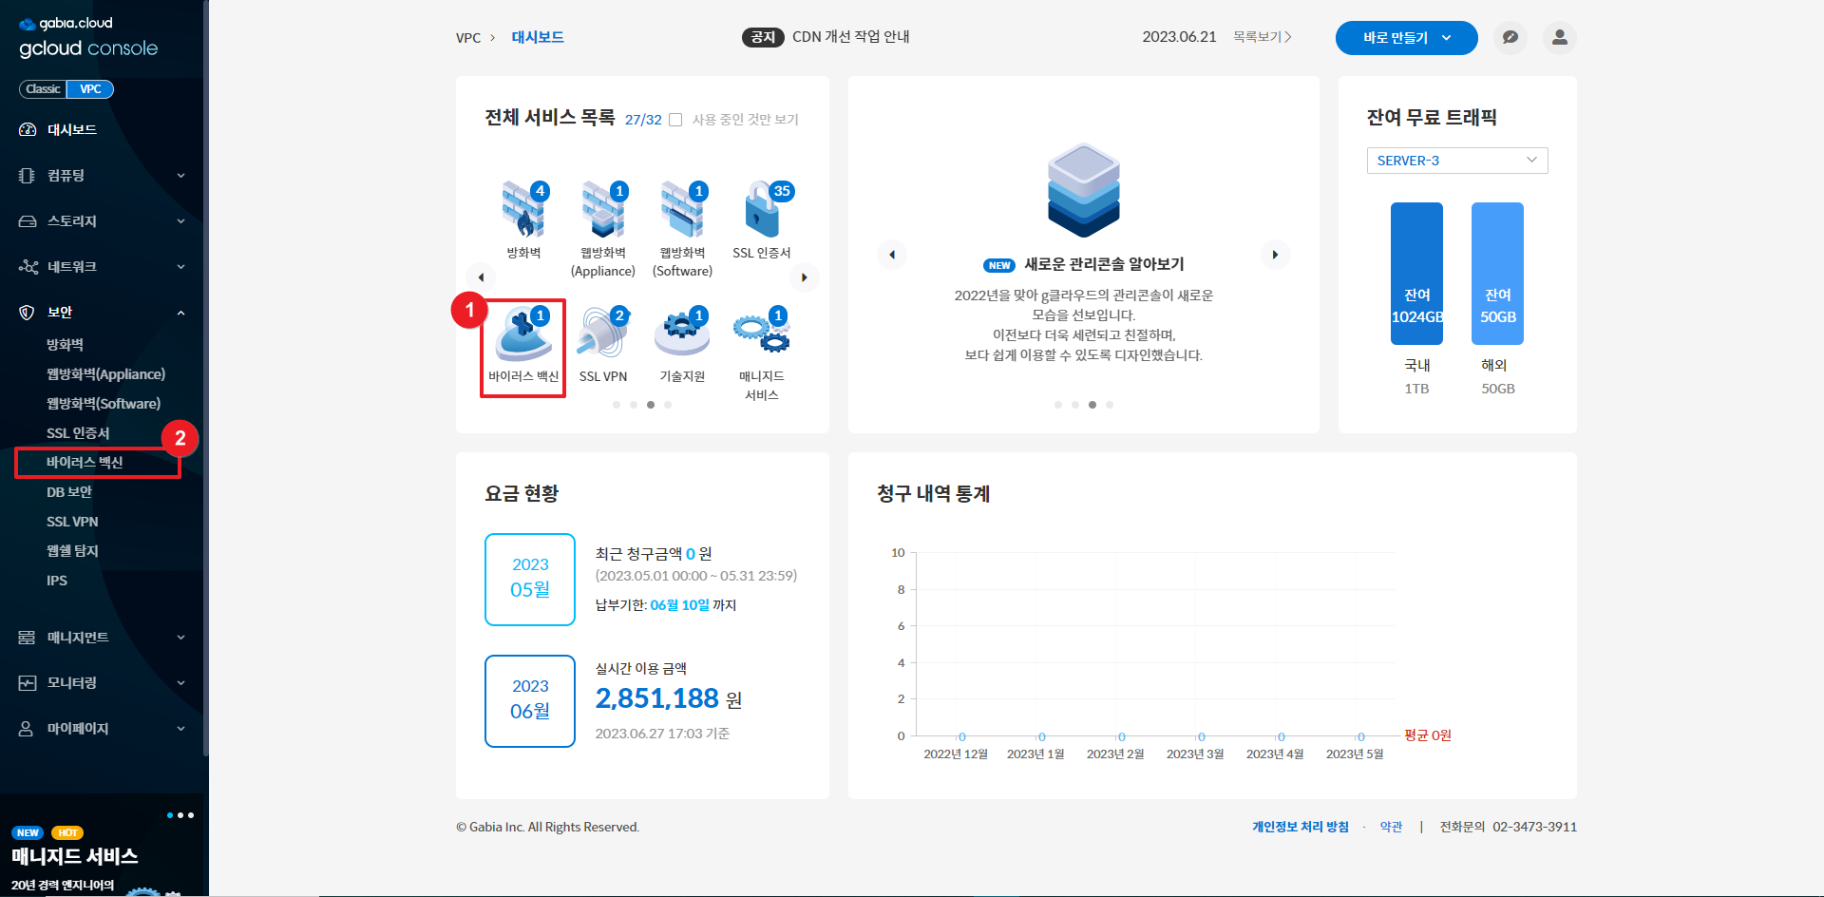Image resolution: width=1824 pixels, height=897 pixels.
Task: Open the firewall (방화벽) service icon
Action: [523, 211]
